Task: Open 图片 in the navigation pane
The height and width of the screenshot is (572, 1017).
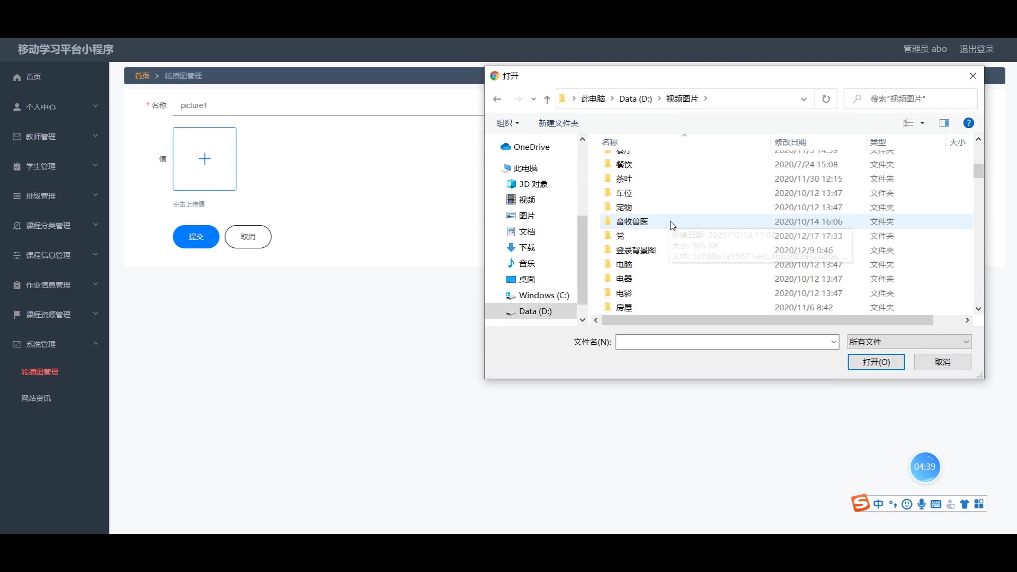Action: [x=521, y=216]
